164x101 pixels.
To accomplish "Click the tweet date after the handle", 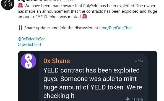I will tap(69, 1).
